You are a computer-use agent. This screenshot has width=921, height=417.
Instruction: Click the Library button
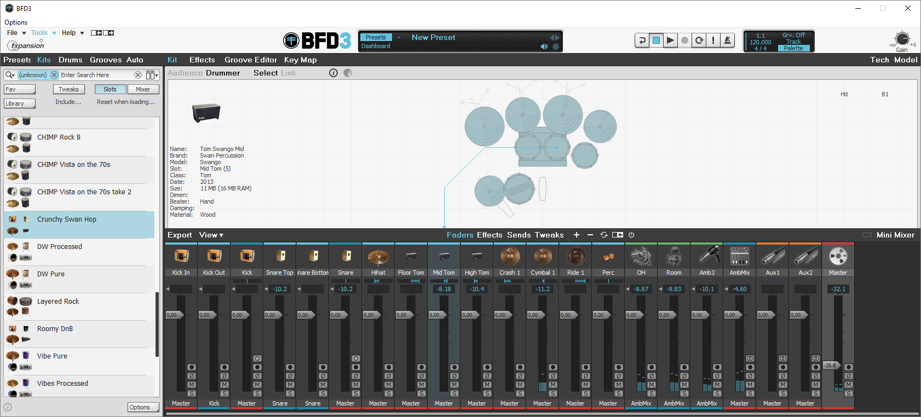(x=20, y=103)
